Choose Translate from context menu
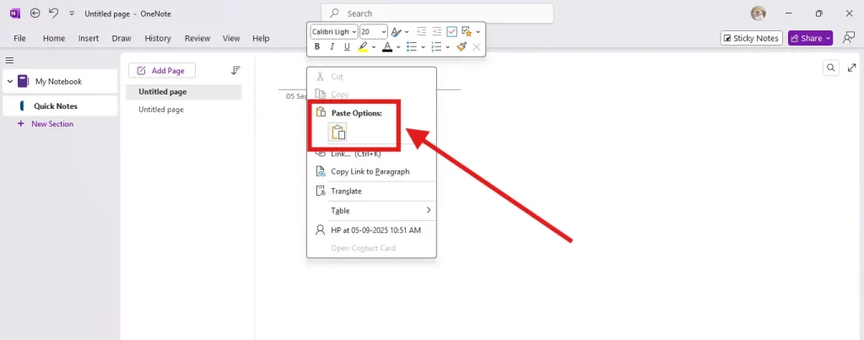The height and width of the screenshot is (340, 864). point(371,192)
